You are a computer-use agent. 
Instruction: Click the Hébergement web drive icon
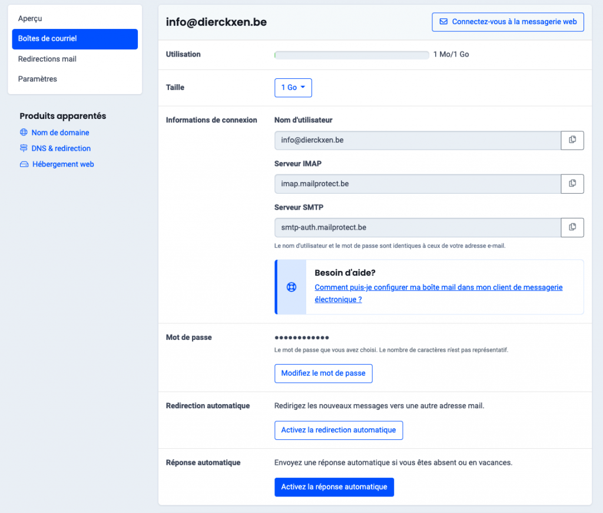tap(24, 164)
